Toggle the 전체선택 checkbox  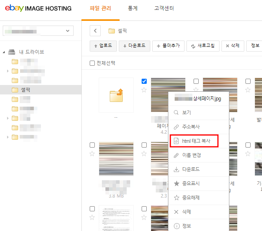(92, 63)
